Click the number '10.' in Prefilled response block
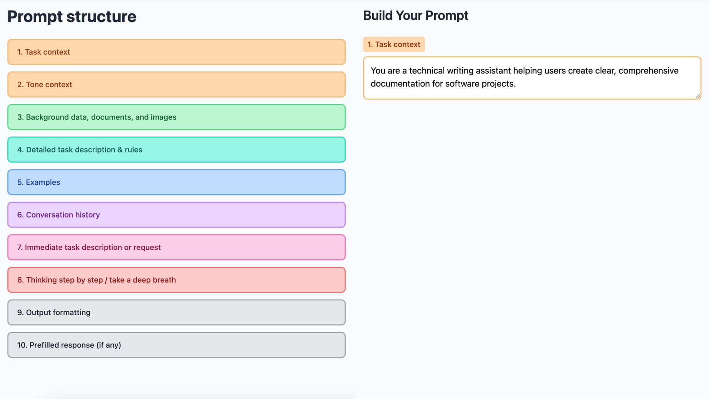 22,345
